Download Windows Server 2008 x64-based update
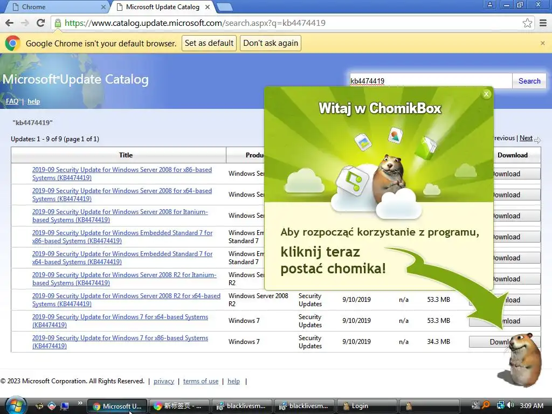Viewport: 552px width, 414px height. (x=517, y=195)
